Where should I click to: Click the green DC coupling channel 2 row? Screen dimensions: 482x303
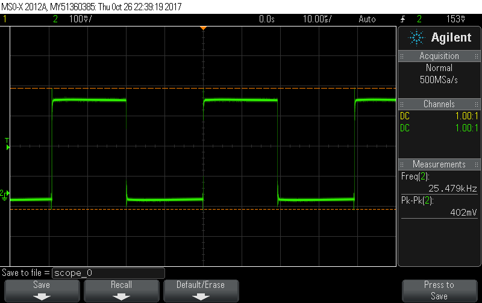(x=439, y=128)
